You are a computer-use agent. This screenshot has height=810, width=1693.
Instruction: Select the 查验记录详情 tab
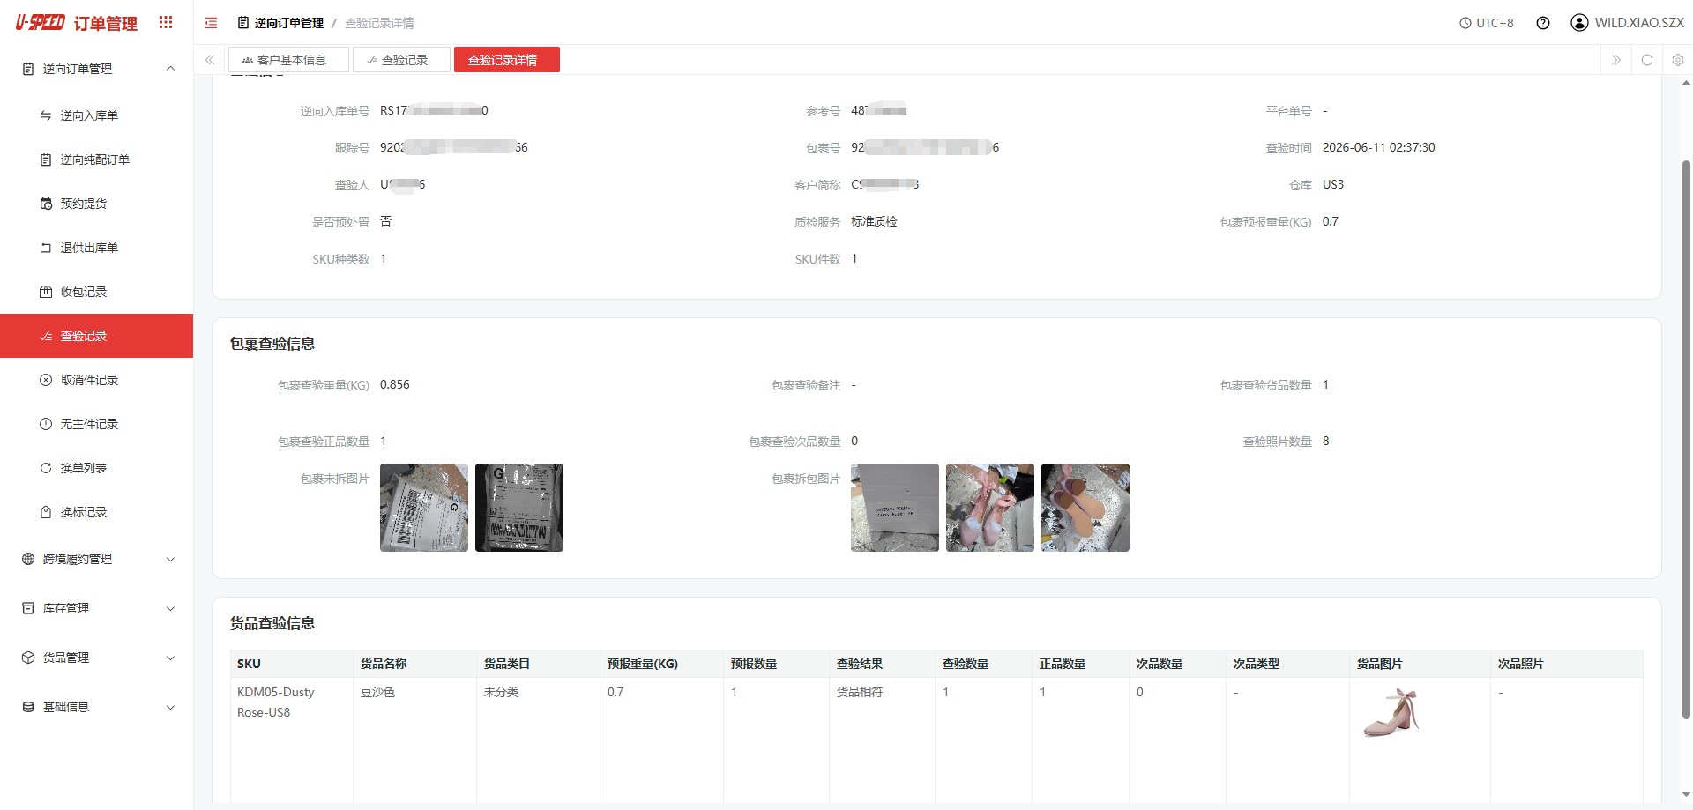[507, 60]
